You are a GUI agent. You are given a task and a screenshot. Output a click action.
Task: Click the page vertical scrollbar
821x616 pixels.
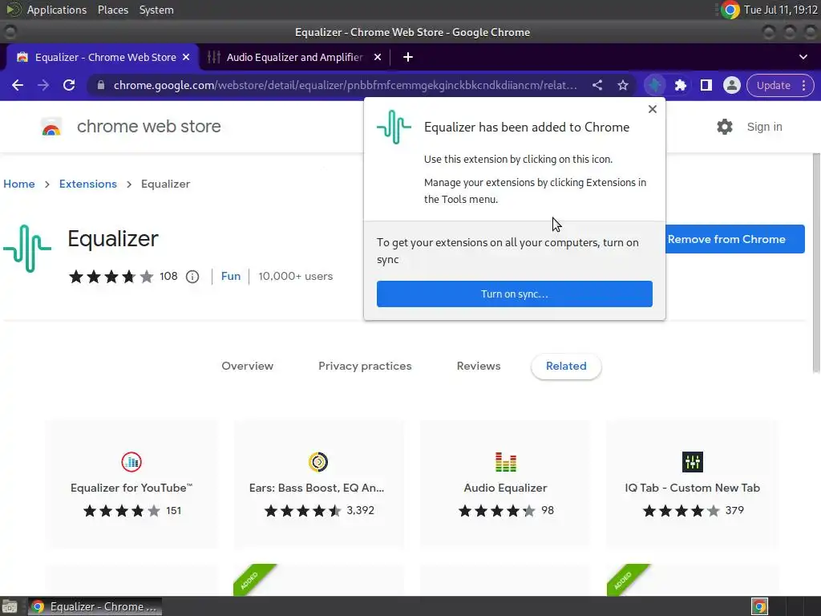point(815,263)
